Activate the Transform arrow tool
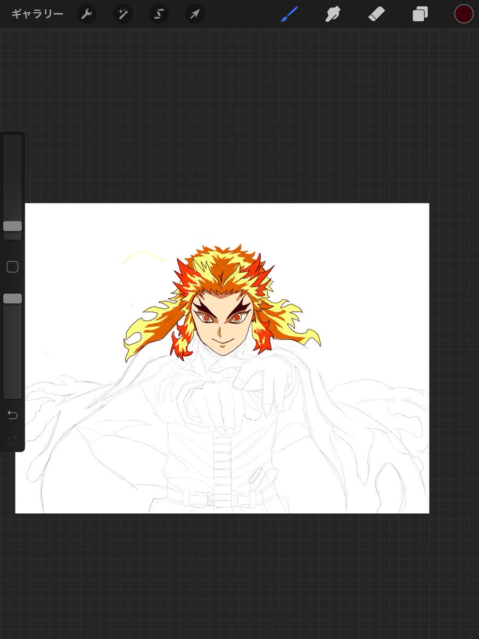 coord(195,14)
